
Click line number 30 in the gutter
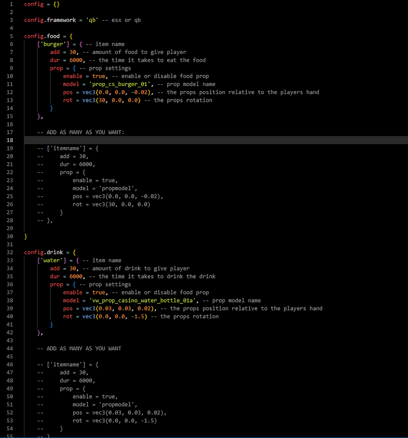10,237
